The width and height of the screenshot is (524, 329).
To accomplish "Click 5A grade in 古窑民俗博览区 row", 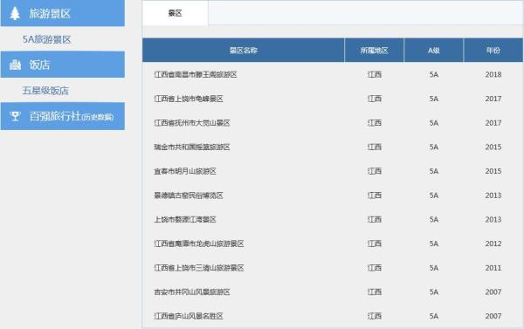I will pos(434,195).
